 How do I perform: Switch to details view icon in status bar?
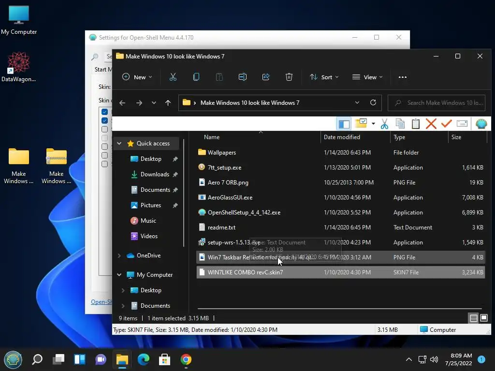pyautogui.click(x=474, y=318)
